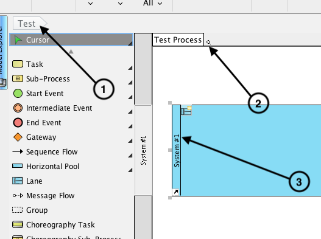Click the blue pool body
Viewport: 321px width, 239px height.
pyautogui.click(x=251, y=150)
